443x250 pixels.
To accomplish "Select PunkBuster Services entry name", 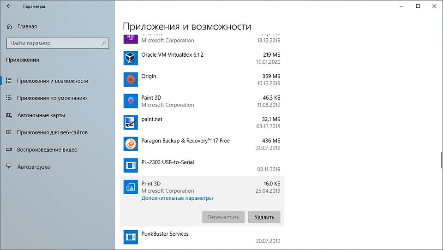I will (x=165, y=234).
